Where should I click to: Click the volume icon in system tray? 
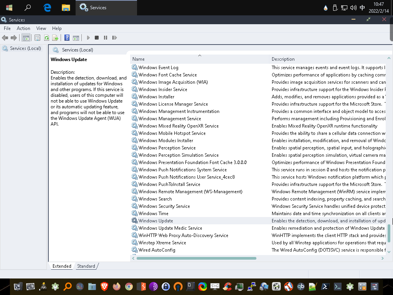(353, 8)
